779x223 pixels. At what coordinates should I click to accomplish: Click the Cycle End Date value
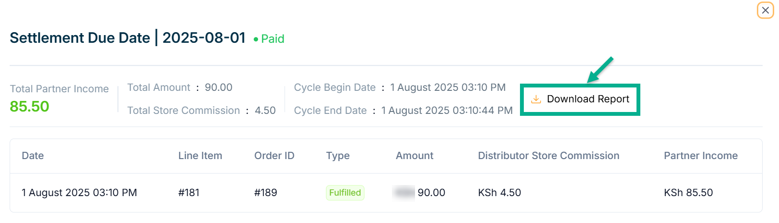446,111
